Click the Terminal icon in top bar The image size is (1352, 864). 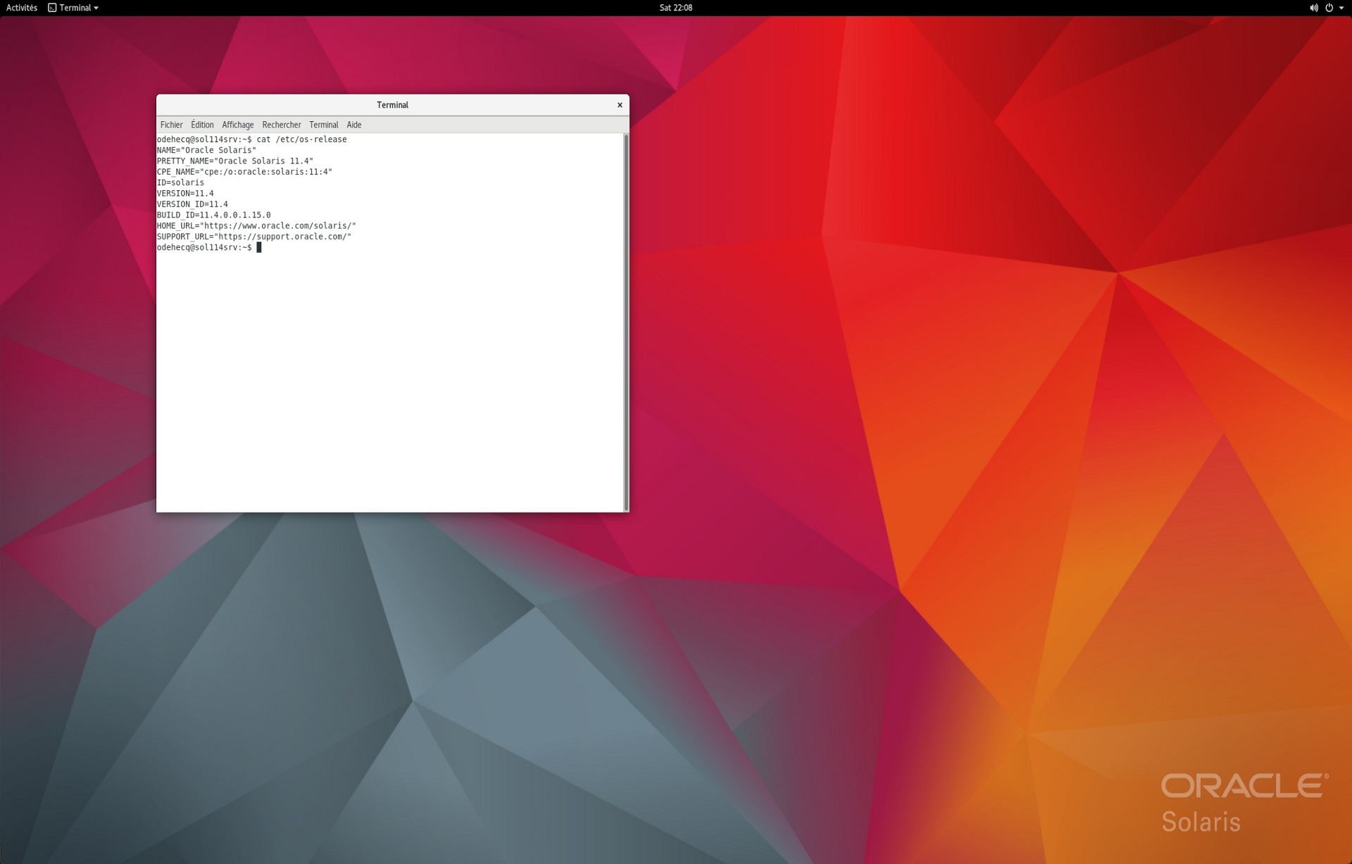tap(52, 8)
